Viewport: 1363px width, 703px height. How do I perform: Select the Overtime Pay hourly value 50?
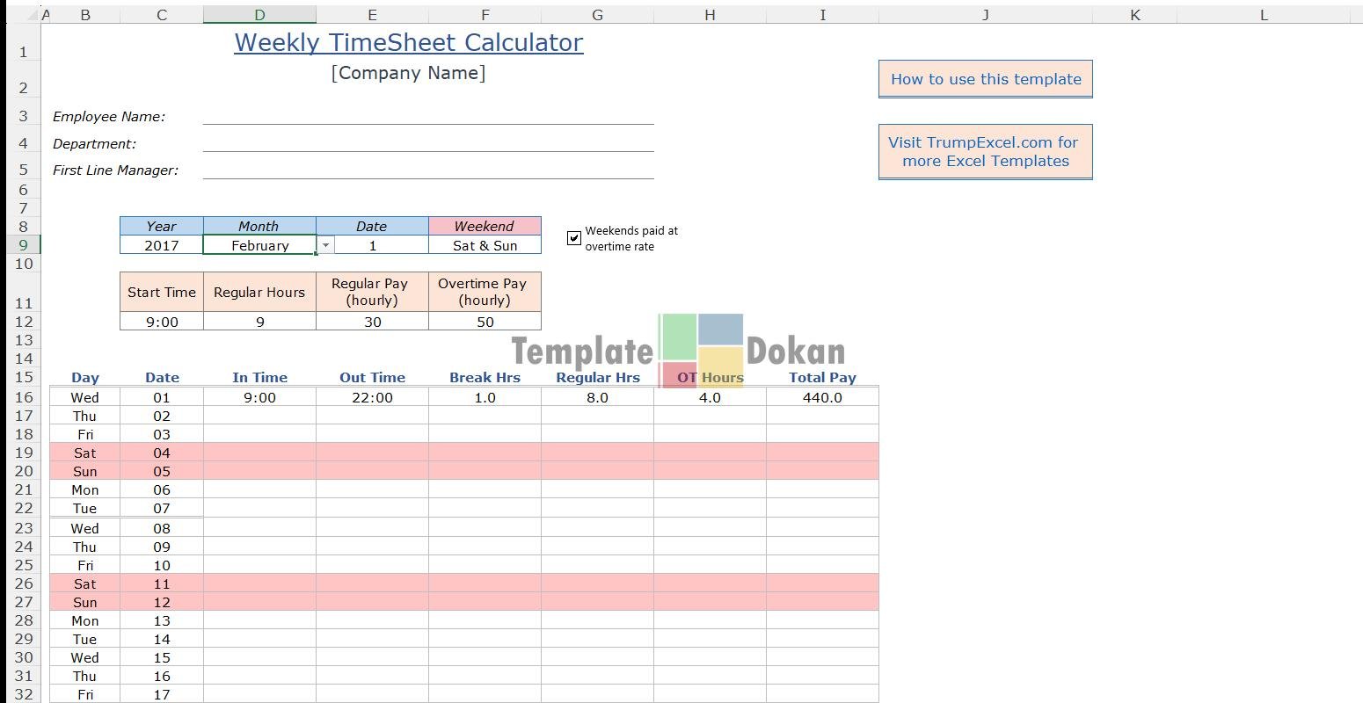485,323
